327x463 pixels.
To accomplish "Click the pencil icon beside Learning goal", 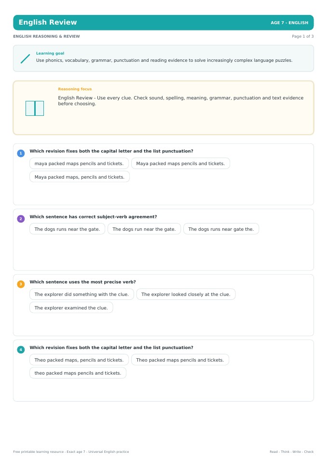I will [26, 58].
